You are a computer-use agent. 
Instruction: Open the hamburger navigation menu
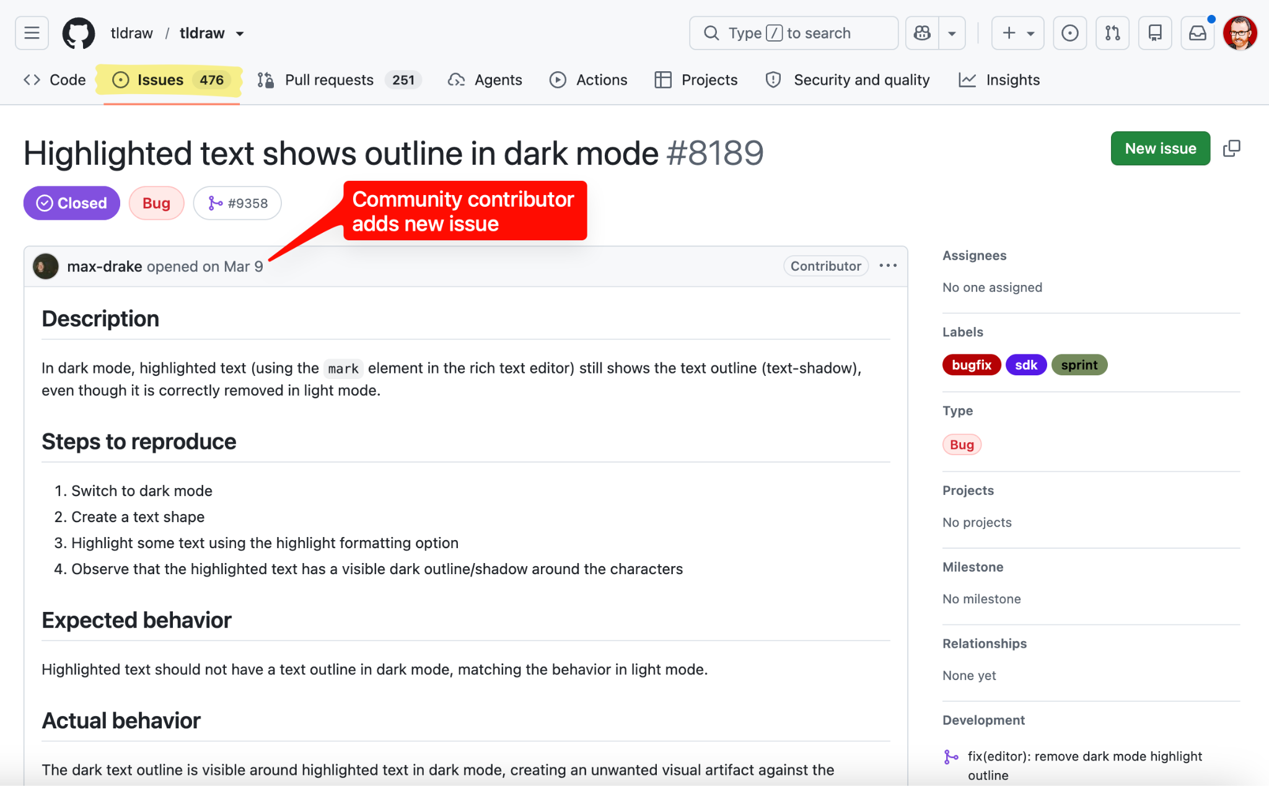(x=32, y=33)
